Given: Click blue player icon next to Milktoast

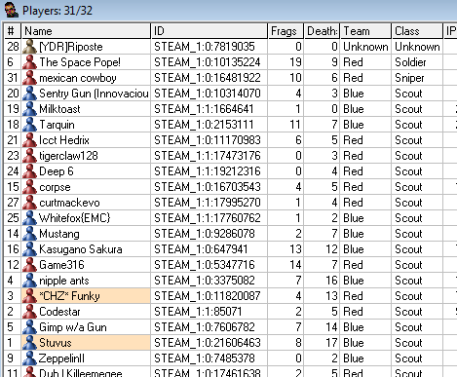Looking at the screenshot, I should click(x=29, y=109).
